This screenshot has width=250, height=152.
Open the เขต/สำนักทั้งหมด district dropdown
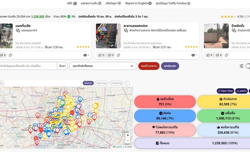[103, 66]
